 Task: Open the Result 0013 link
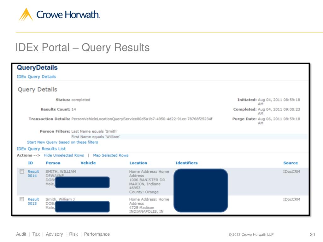pos(33,201)
